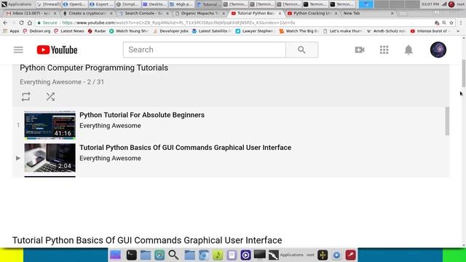Open the Apps bookmarks shortcut
The image size is (466, 262).
pyautogui.click(x=11, y=31)
